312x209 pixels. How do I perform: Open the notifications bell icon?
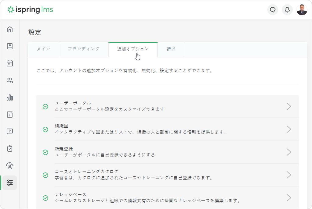pos(287,10)
